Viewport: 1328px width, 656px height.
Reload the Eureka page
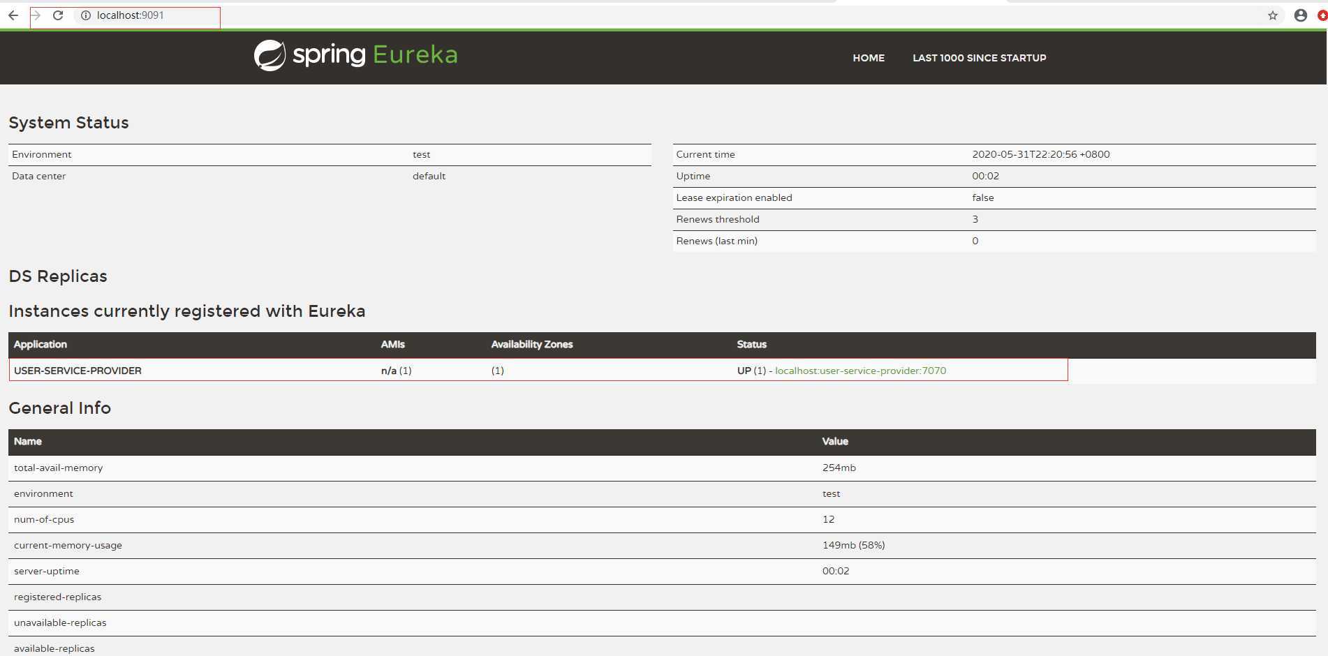tap(58, 15)
